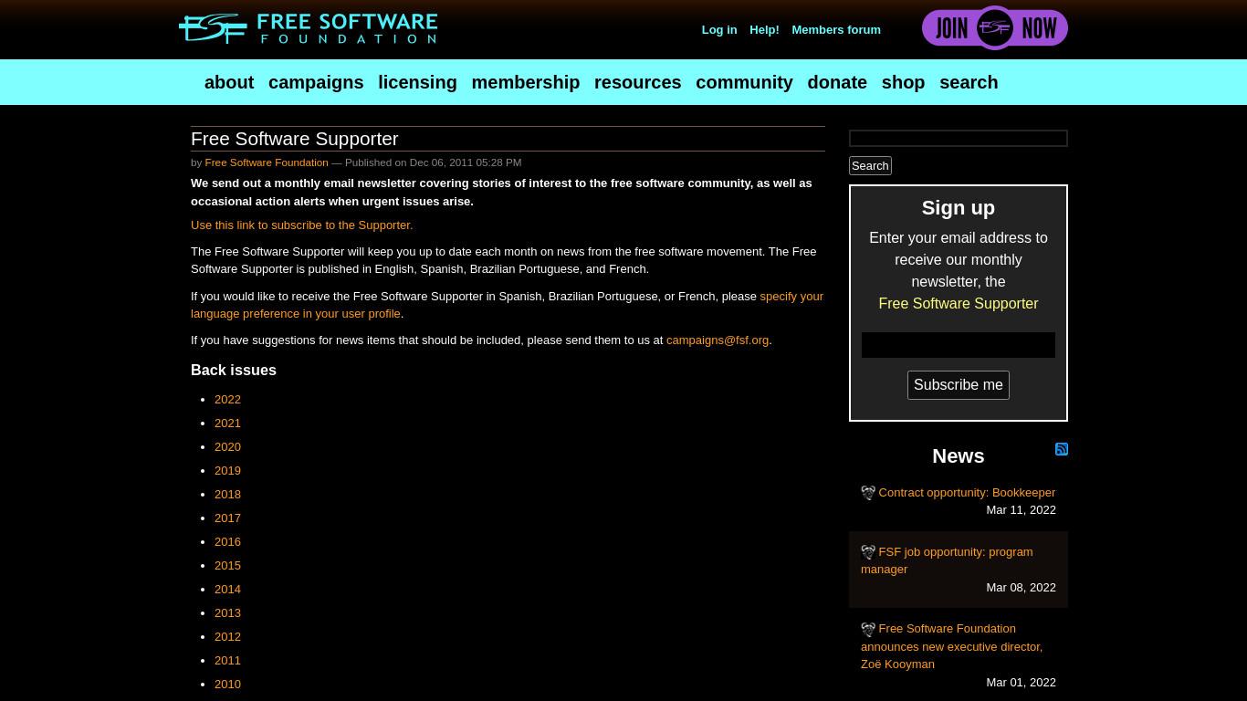This screenshot has height=701, width=1247.
Task: Open the resources menu
Action: (x=637, y=82)
